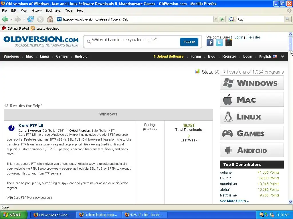Image resolution: width=293 pixels, height=219 pixels.
Task: Click the Register link beside Welcome Guest
Action: [x=253, y=37]
